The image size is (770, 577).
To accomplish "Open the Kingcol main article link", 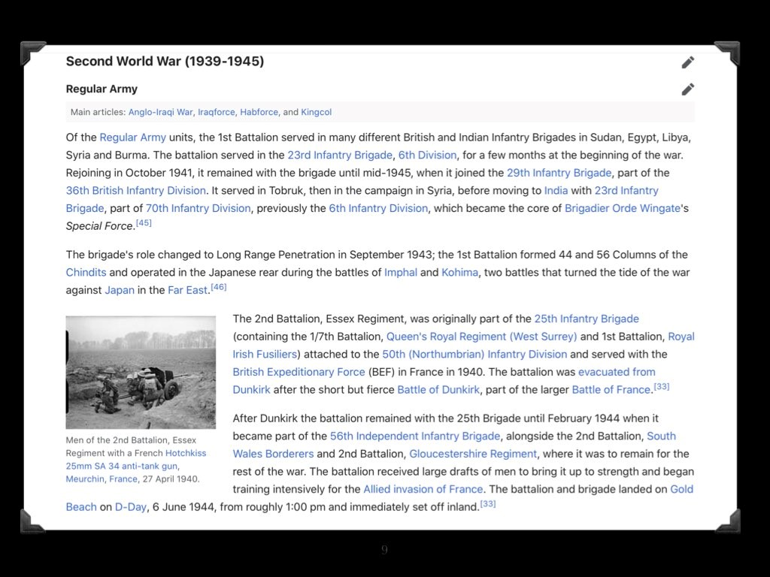I will point(316,112).
